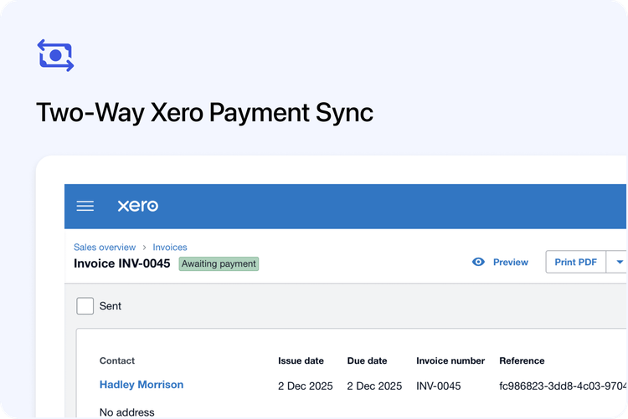Click the Two-Way Xero Payment Sync title

point(204,113)
